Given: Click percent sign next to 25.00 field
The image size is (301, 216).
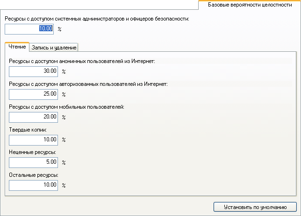Looking at the screenshot, I should 64,95.
